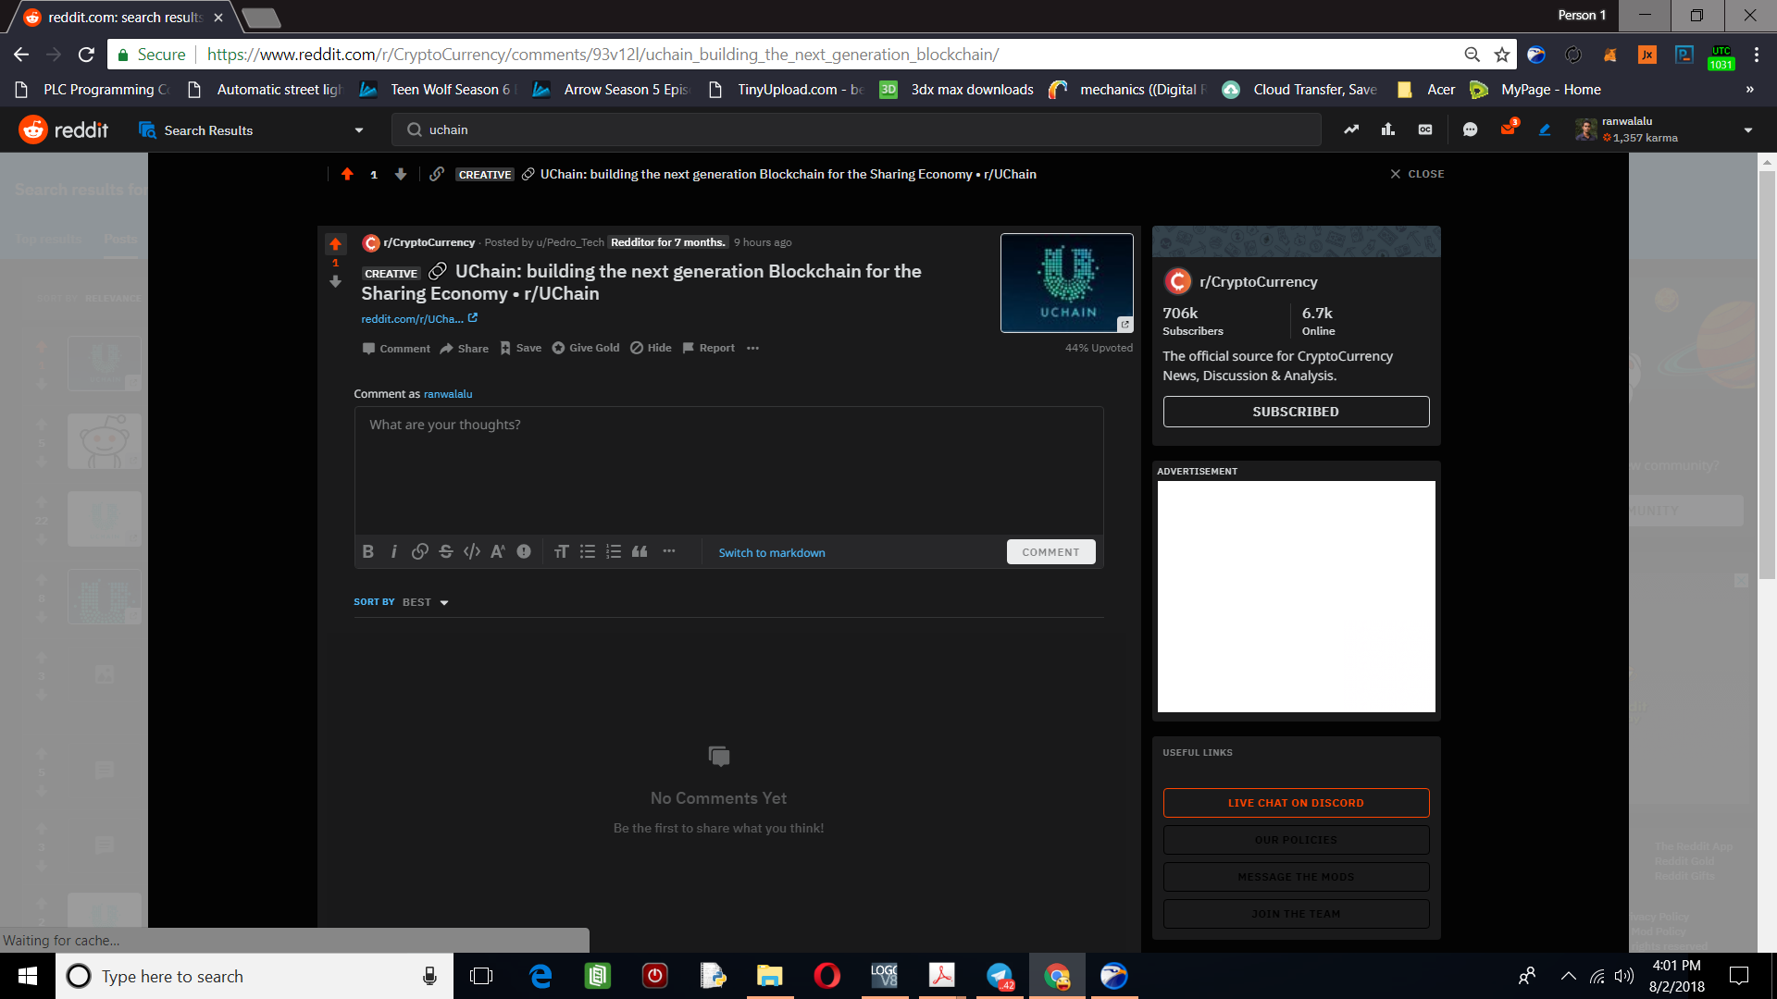This screenshot has height=999, width=1777.
Task: Open more formatting options in the editor
Action: tap(669, 552)
